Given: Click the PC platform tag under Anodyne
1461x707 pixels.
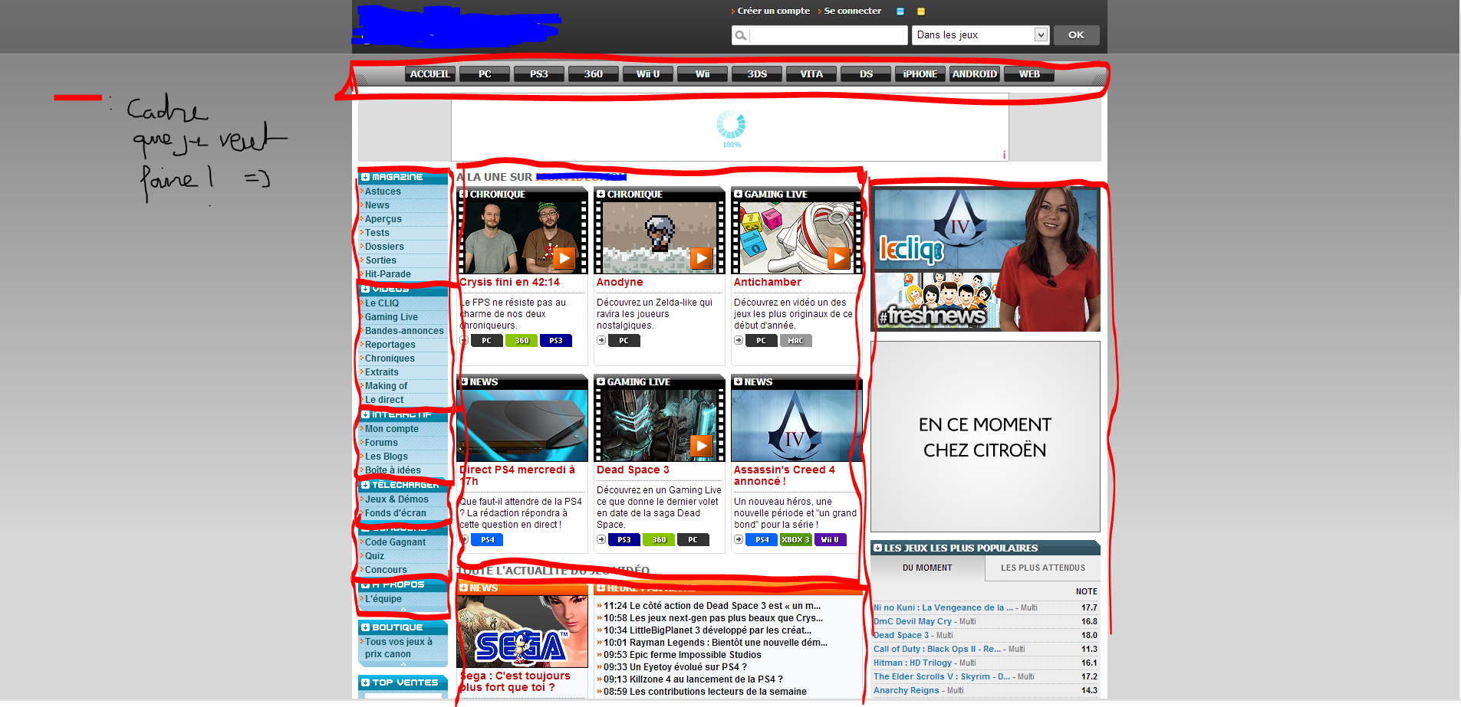Looking at the screenshot, I should [x=624, y=341].
